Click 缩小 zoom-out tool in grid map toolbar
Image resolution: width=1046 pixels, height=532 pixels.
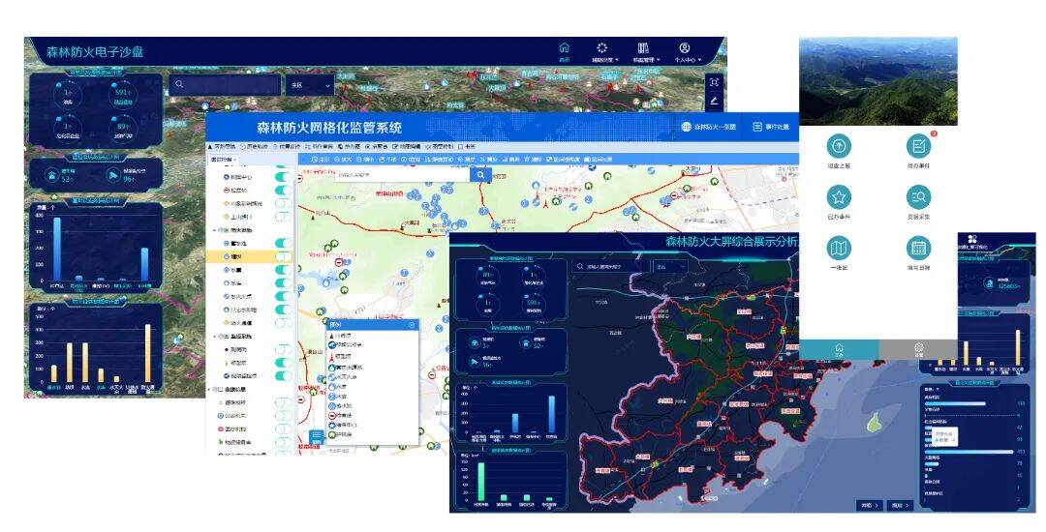(x=365, y=160)
